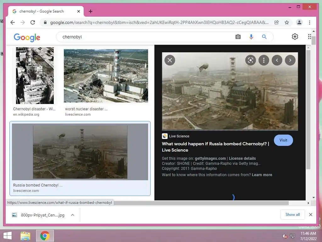This screenshot has width=322, height=242.
Task: View site security lock info
Action: click(45, 22)
